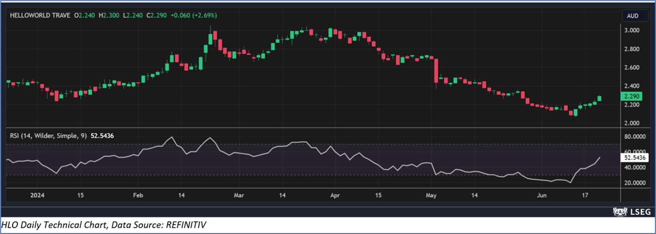
Task: Click the RSI value 52.5436 in legend
Action: 103,136
